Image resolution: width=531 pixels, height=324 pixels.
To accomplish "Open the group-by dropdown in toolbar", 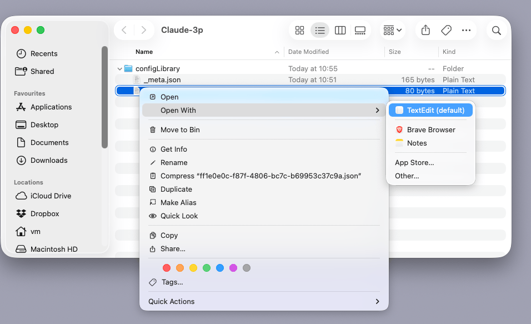I will [393, 30].
